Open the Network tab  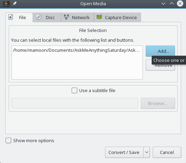(x=78, y=17)
